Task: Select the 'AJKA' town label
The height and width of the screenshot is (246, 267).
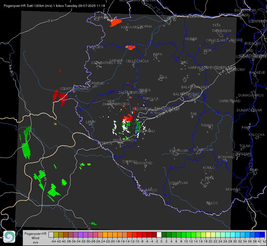Action: 163,78
